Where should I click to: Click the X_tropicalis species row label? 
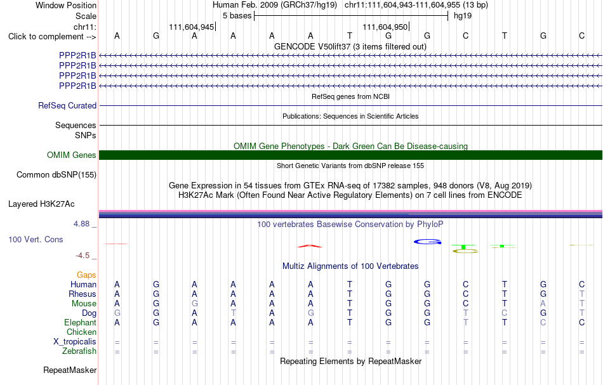pos(75,342)
